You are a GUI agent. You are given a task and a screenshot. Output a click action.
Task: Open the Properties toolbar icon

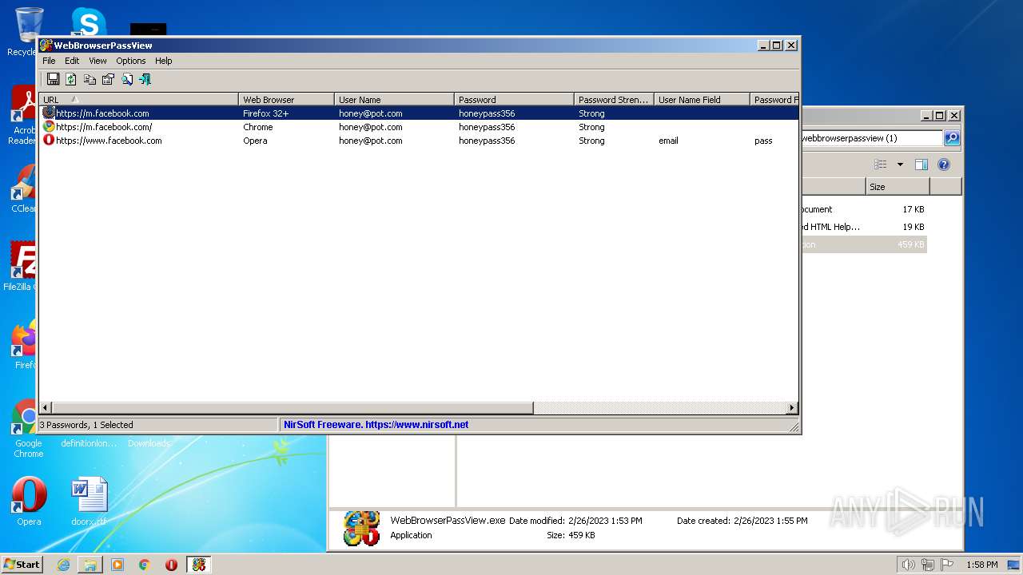coord(108,79)
